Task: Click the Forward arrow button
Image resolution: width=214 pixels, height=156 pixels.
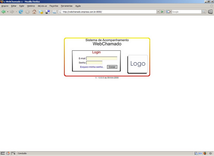Action: [12, 12]
